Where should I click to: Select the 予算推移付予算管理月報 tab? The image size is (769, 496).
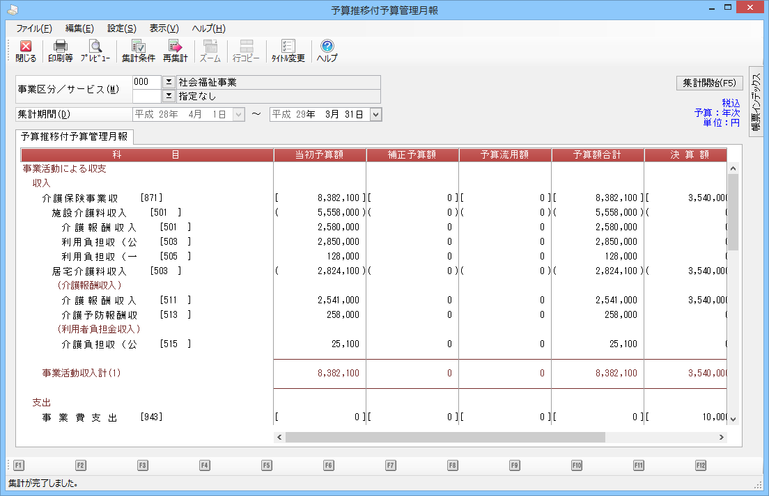click(x=74, y=136)
